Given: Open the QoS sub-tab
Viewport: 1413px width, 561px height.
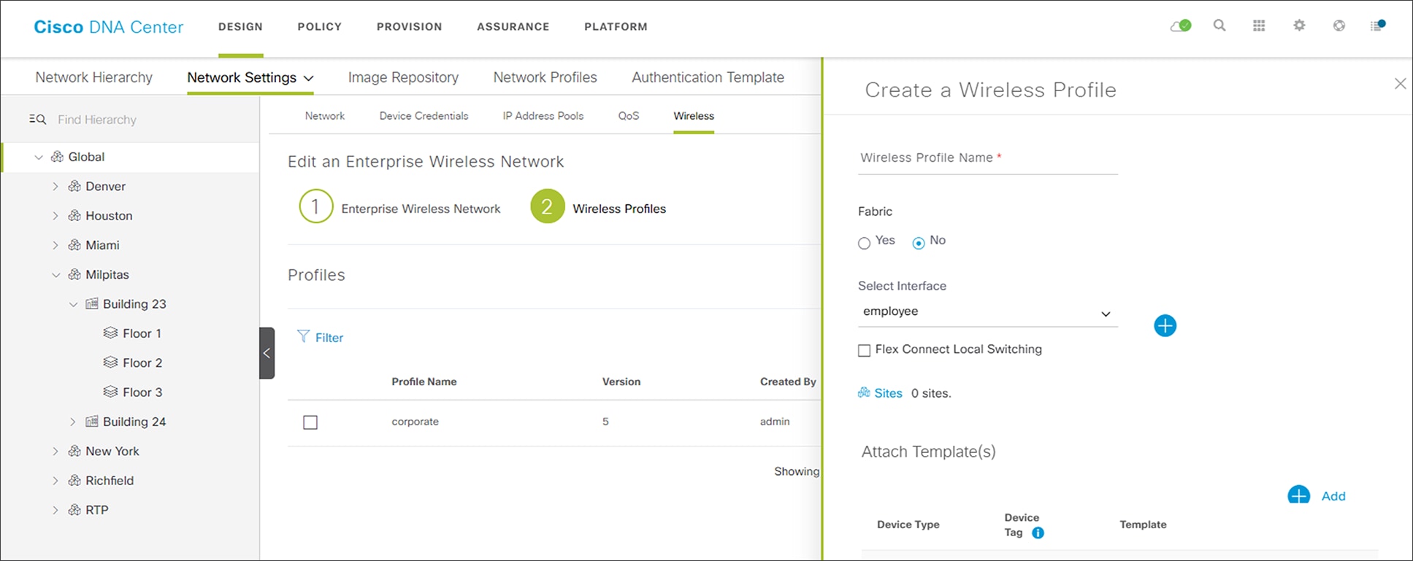Looking at the screenshot, I should pos(628,116).
